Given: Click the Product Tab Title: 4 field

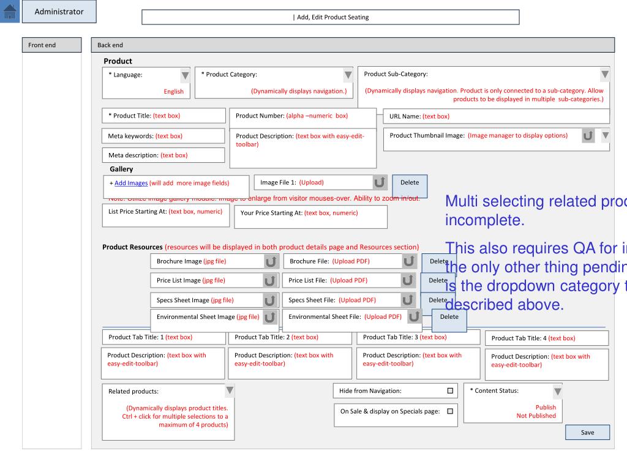Looking at the screenshot, I should click(547, 338).
